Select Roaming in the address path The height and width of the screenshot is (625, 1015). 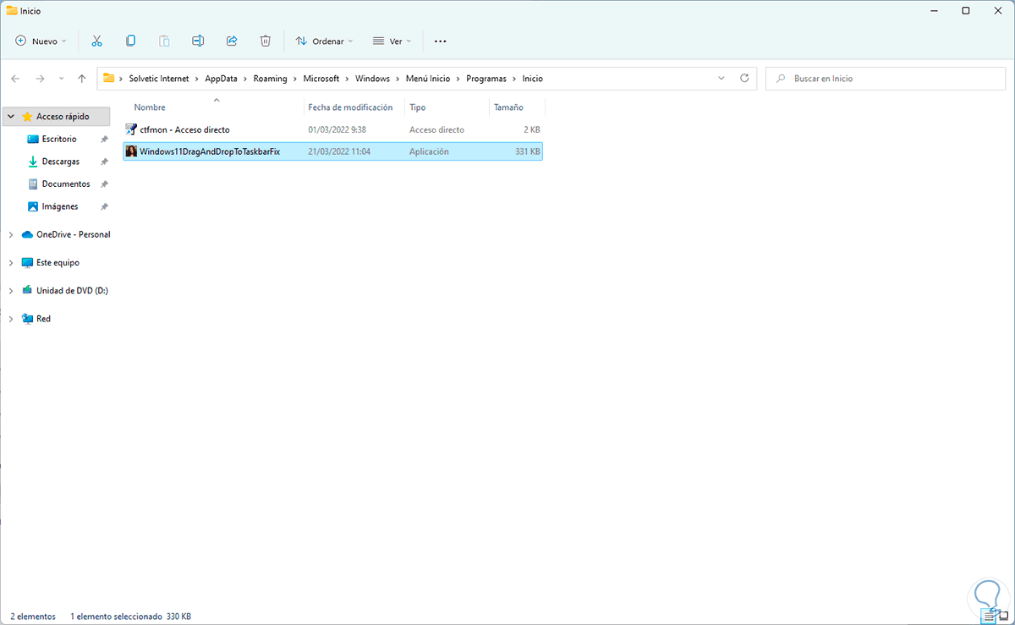[272, 78]
